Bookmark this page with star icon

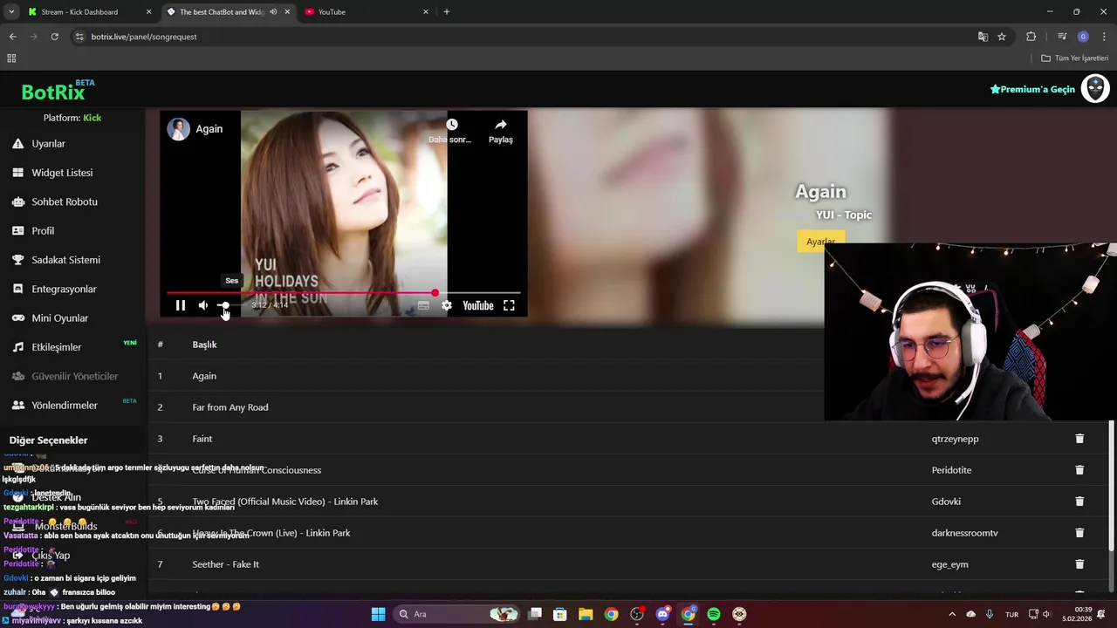tap(1002, 37)
